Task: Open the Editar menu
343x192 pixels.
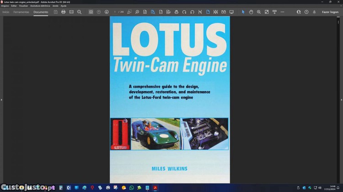Action: click(14, 6)
